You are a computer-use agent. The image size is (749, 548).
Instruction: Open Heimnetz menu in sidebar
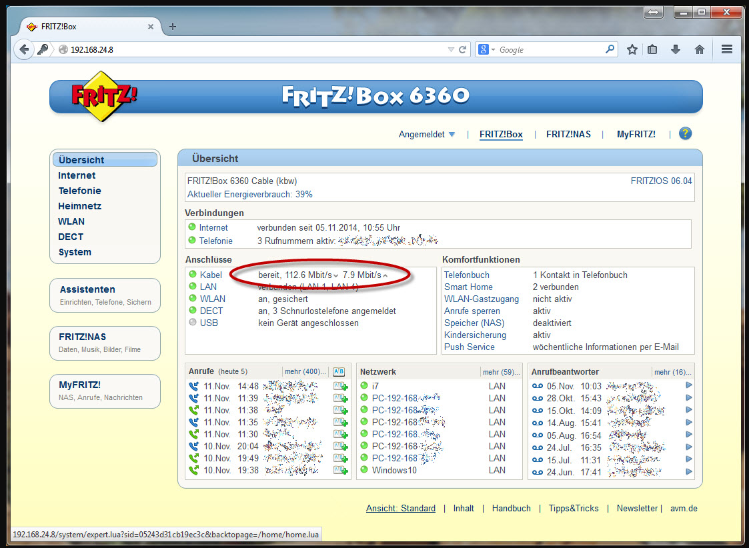tap(79, 206)
